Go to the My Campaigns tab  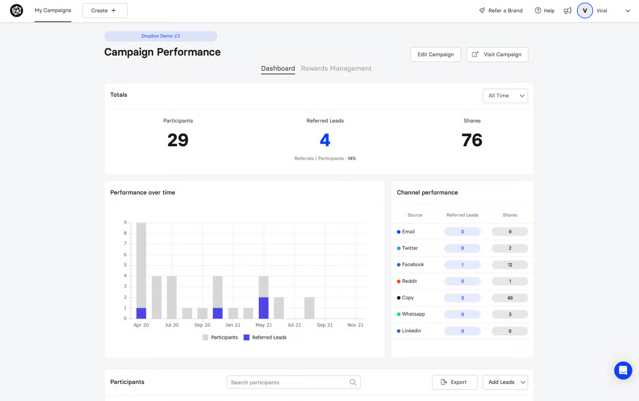(53, 11)
